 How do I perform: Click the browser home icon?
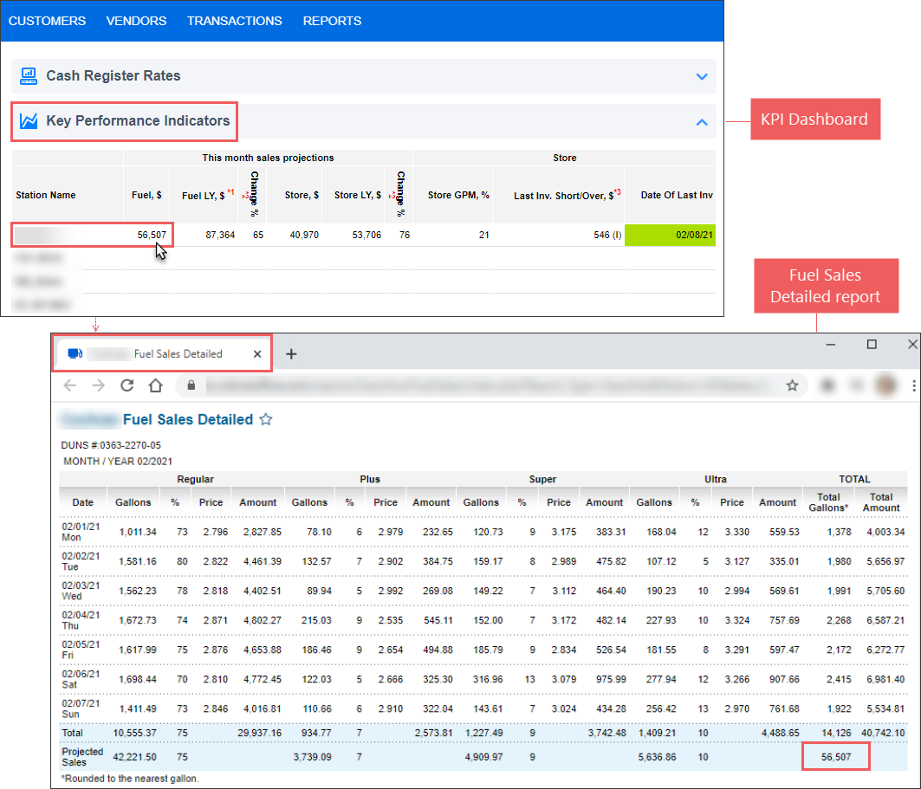155,385
